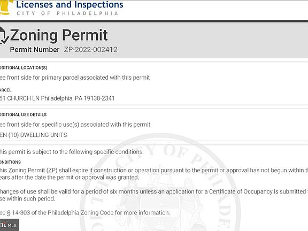Select permit number ZP-2022-002412
Viewport: 308px width, 231px height.
90,50
